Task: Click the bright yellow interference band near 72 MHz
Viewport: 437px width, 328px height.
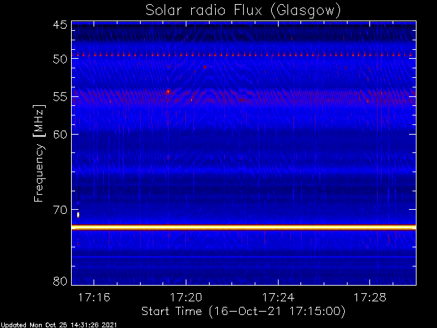Action: [x=244, y=228]
